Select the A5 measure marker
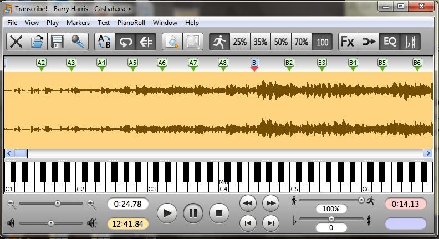Viewport: 439px width, 239px height. click(132, 64)
